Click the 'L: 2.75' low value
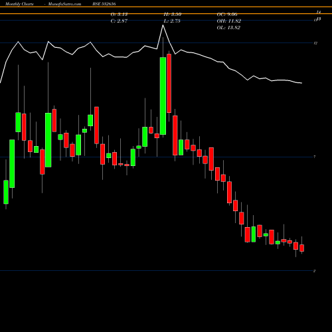Image resolution: width=332 pixels, height=332 pixels. pos(172,21)
